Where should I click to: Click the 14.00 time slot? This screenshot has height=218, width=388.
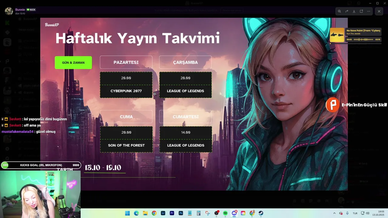click(186, 133)
